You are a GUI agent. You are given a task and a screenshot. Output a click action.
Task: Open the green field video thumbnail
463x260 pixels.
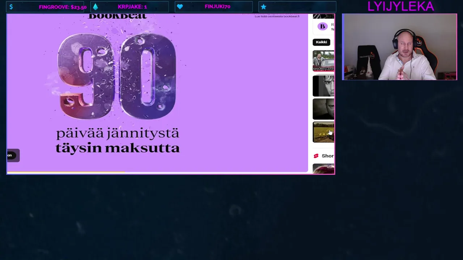(x=323, y=132)
